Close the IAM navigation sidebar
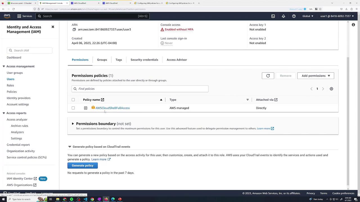The height and width of the screenshot is (202, 360). [x=53, y=27]
